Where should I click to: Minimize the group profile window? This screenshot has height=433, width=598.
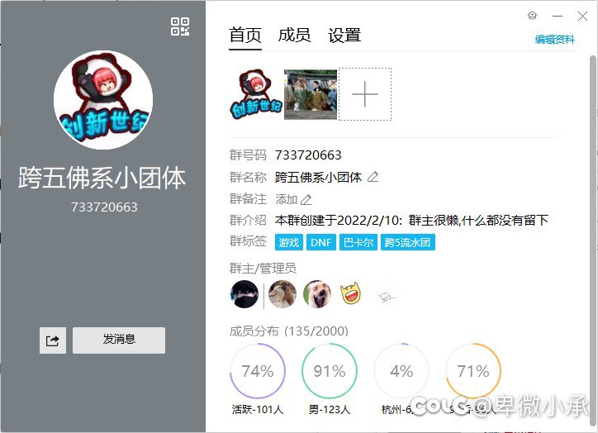558,16
